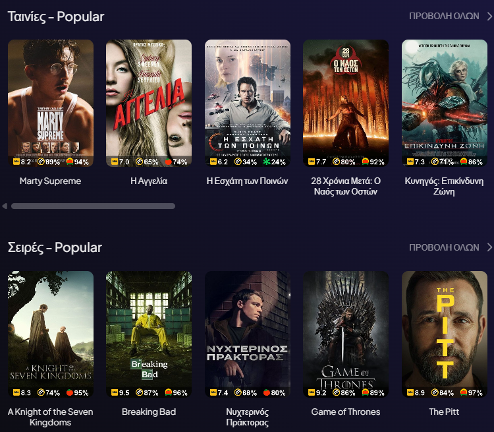
Task: Click the movies horizontal scrollbar thumb
Action: (x=92, y=206)
